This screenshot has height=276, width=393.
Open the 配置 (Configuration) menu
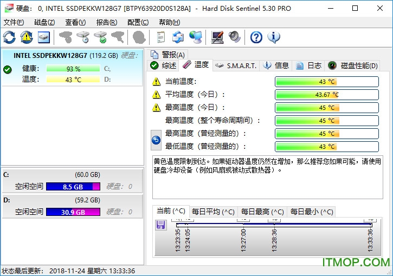pyautogui.click(x=138, y=22)
